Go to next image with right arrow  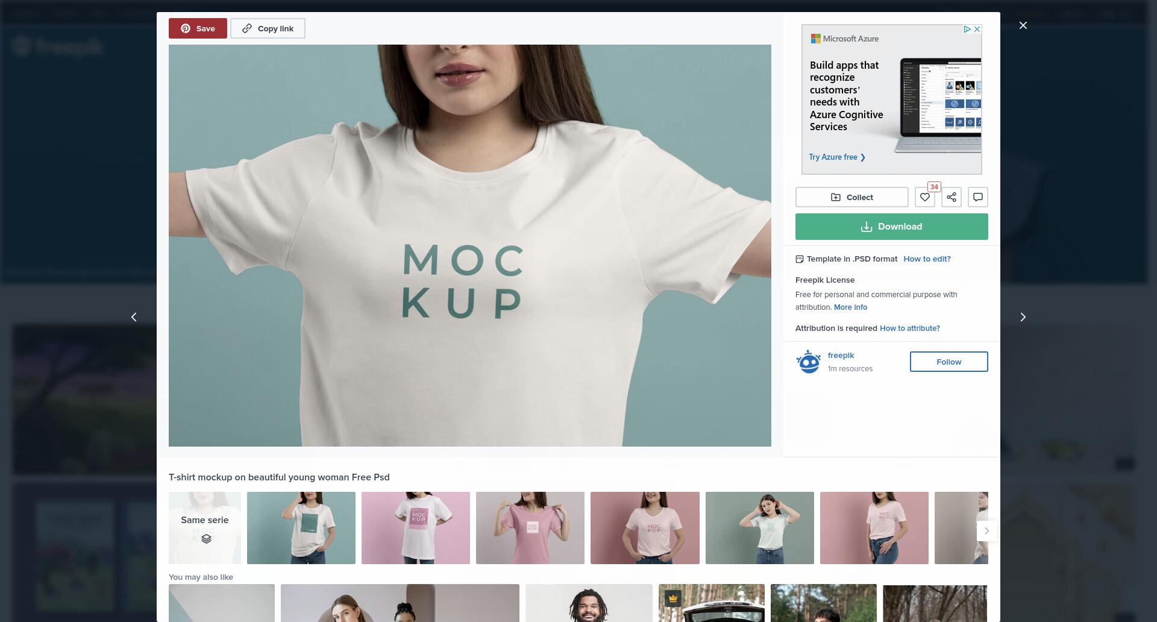(1023, 317)
